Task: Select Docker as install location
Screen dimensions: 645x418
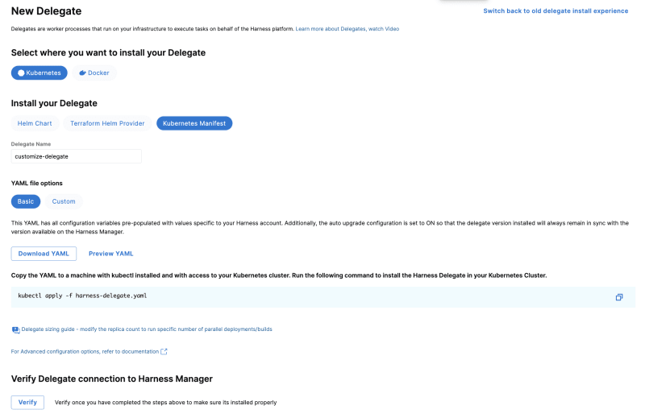Action: click(94, 72)
